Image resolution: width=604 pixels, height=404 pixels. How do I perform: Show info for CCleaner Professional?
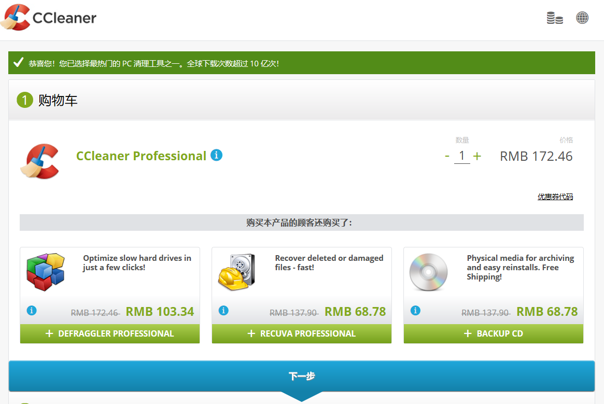(x=217, y=155)
